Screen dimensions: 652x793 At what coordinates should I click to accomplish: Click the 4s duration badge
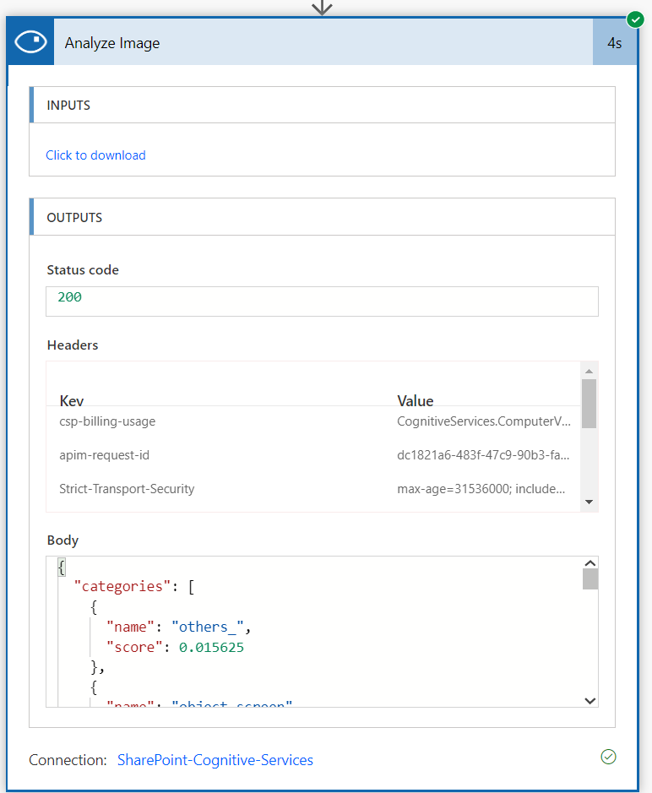(x=614, y=43)
